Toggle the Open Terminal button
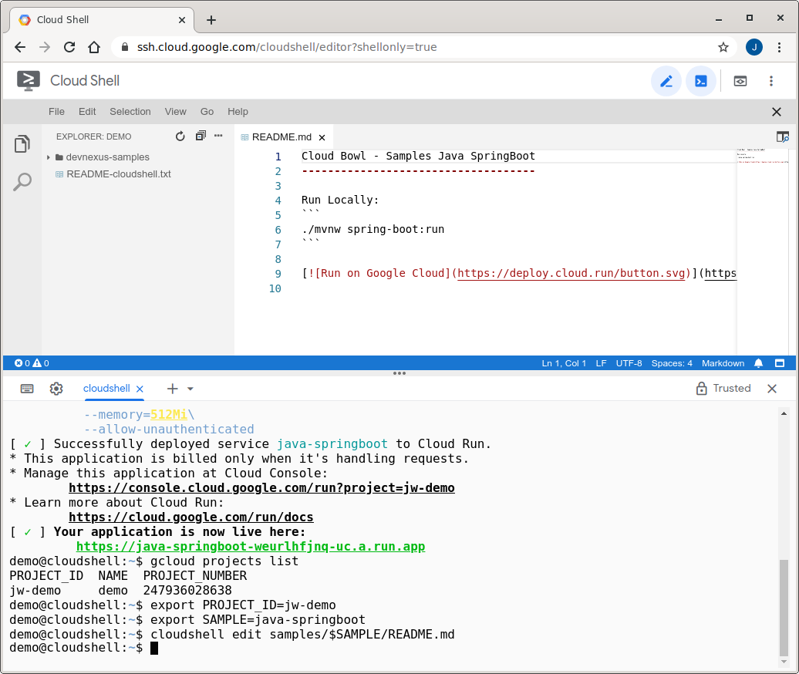Viewport: 799px width, 674px height. (700, 81)
